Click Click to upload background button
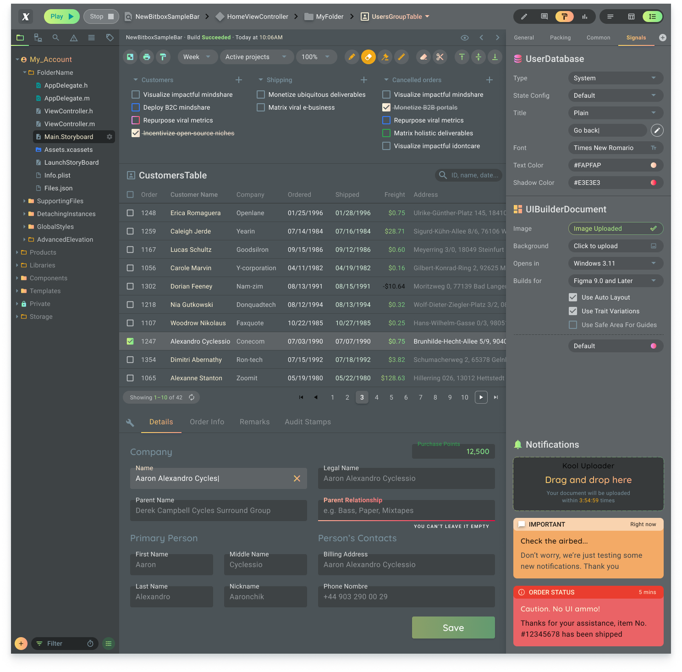The image size is (682, 672). (x=616, y=246)
